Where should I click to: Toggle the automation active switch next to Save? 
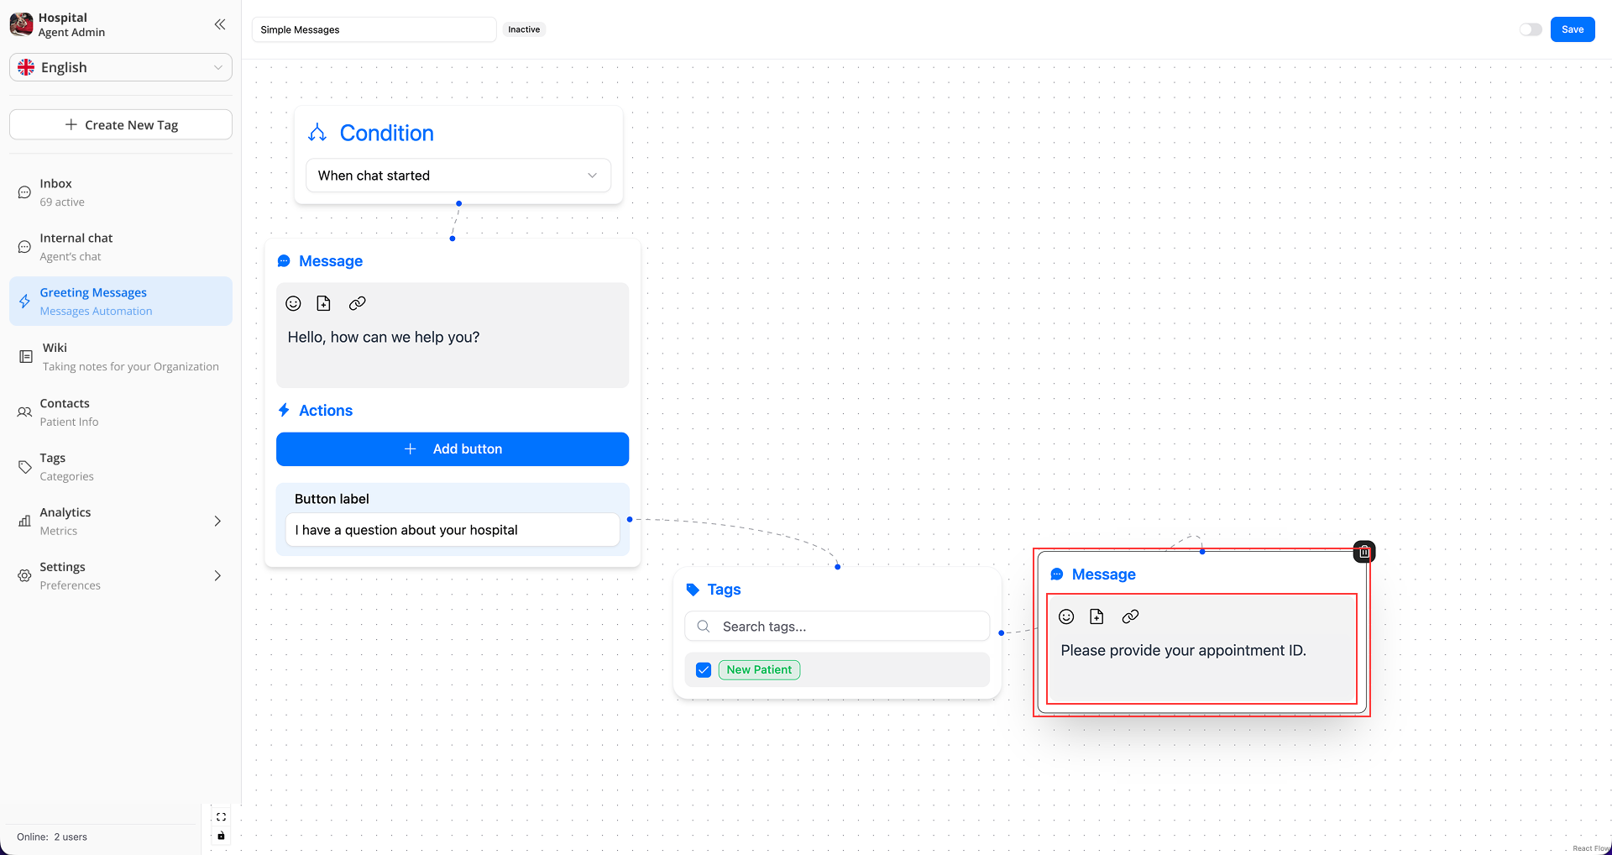coord(1530,29)
